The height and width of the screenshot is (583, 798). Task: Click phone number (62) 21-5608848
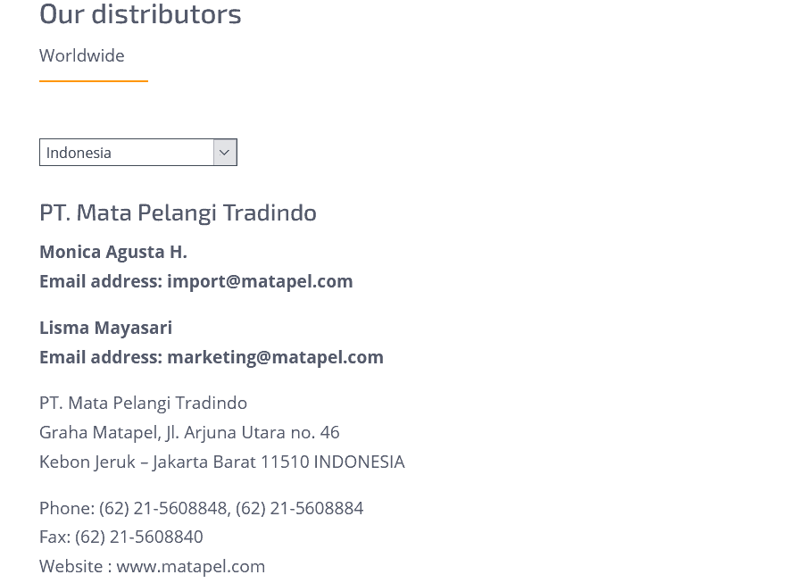162,508
